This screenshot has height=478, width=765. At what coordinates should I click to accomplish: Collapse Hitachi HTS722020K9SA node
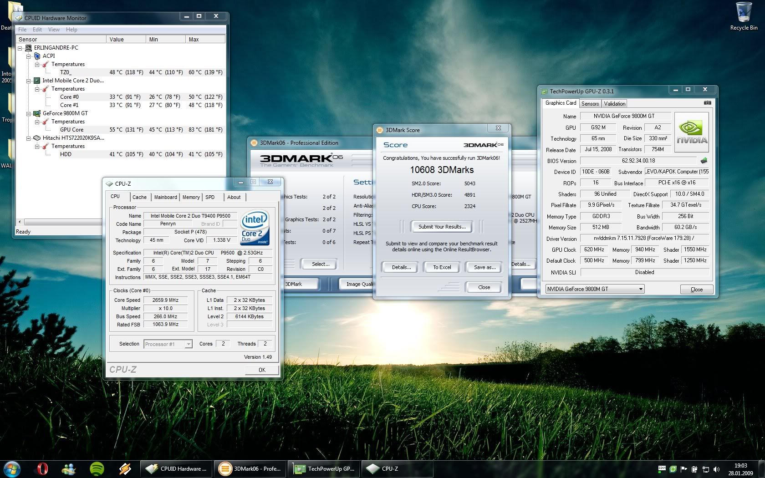(x=29, y=138)
